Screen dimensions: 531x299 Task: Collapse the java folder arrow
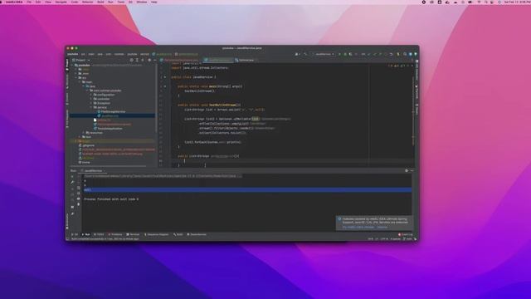pyautogui.click(x=83, y=86)
